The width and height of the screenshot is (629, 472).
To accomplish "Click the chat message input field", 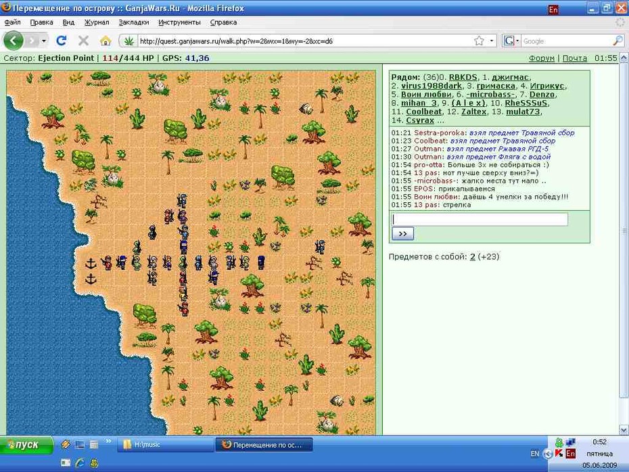I will tap(480, 219).
